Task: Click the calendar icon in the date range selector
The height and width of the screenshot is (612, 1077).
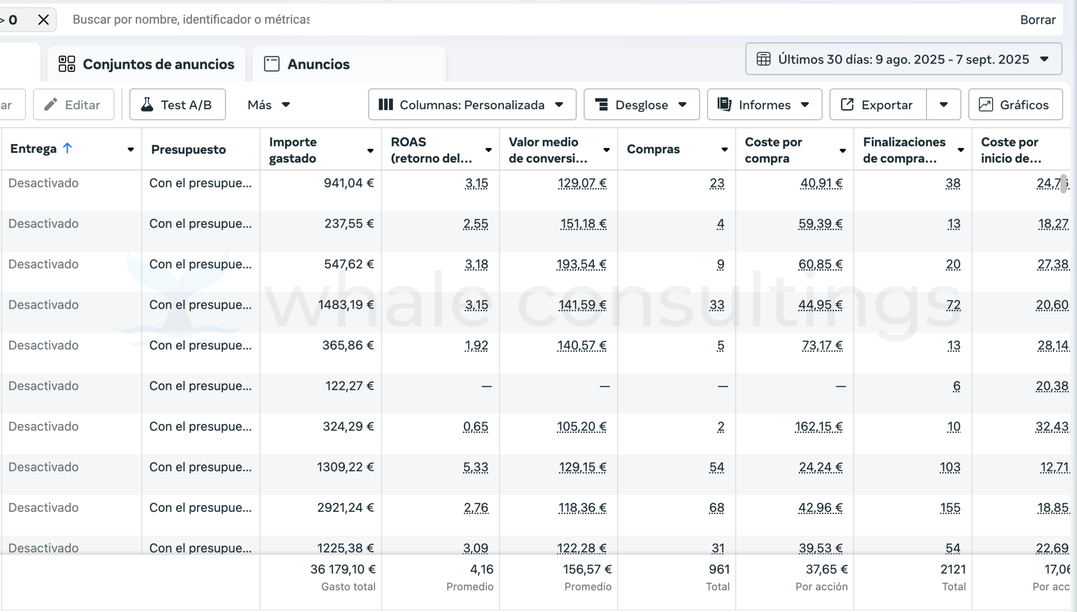Action: [763, 59]
